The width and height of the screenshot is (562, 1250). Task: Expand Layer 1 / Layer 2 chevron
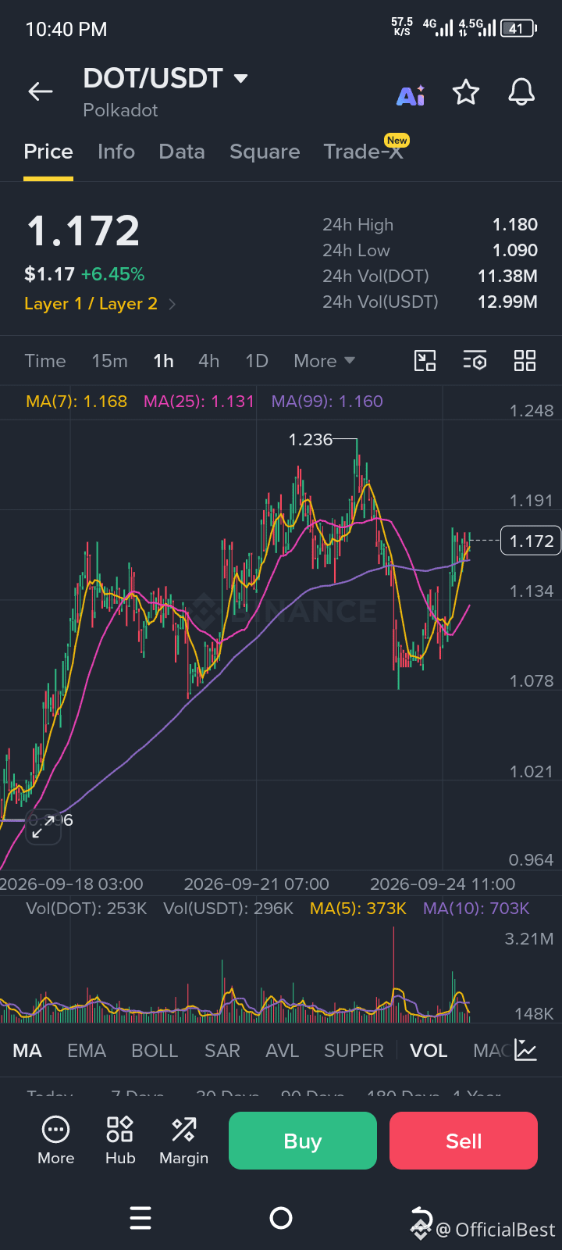pyautogui.click(x=173, y=304)
